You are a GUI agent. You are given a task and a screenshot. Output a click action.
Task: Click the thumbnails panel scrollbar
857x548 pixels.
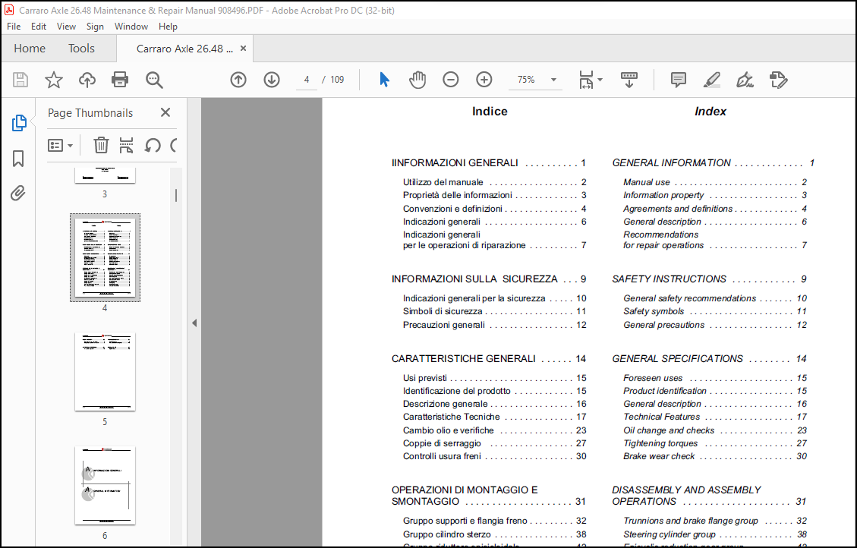click(x=175, y=195)
